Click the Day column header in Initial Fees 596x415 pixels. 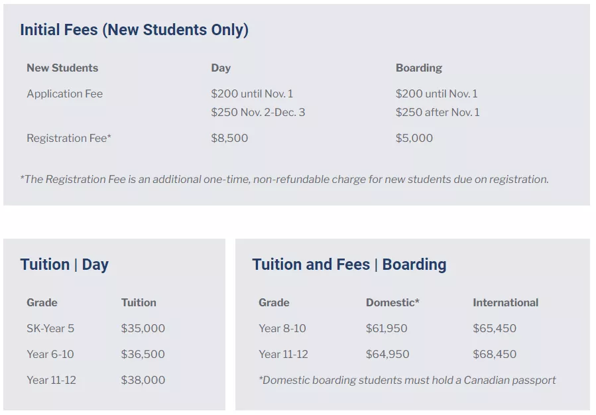pos(221,68)
